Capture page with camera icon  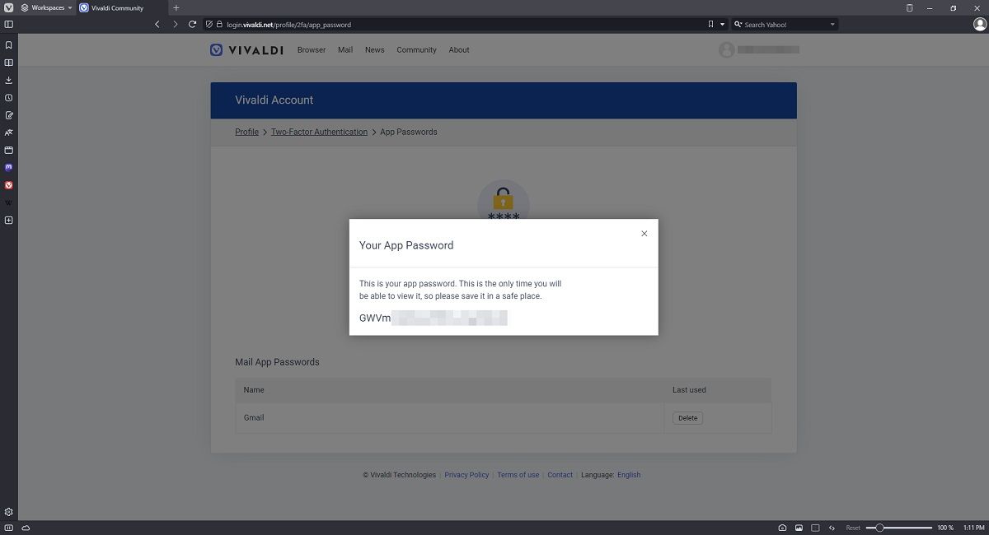[782, 528]
